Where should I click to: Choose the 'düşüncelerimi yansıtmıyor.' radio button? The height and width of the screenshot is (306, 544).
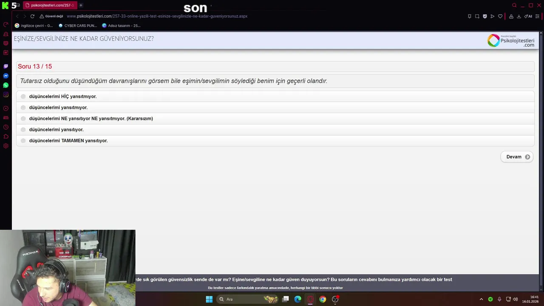point(23,108)
